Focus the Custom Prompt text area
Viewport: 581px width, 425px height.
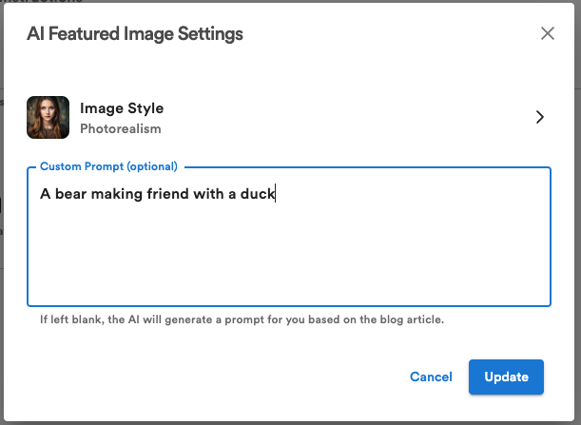pos(289,252)
